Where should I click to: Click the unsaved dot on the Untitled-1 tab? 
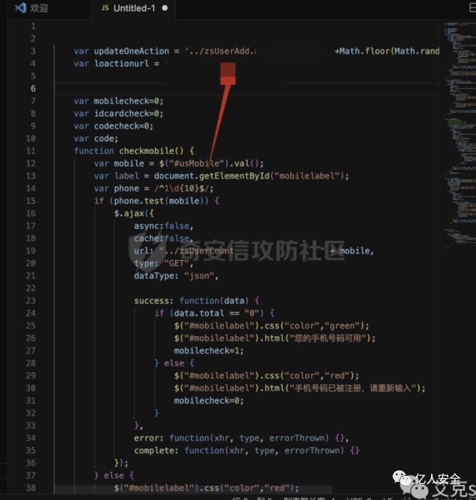point(165,8)
